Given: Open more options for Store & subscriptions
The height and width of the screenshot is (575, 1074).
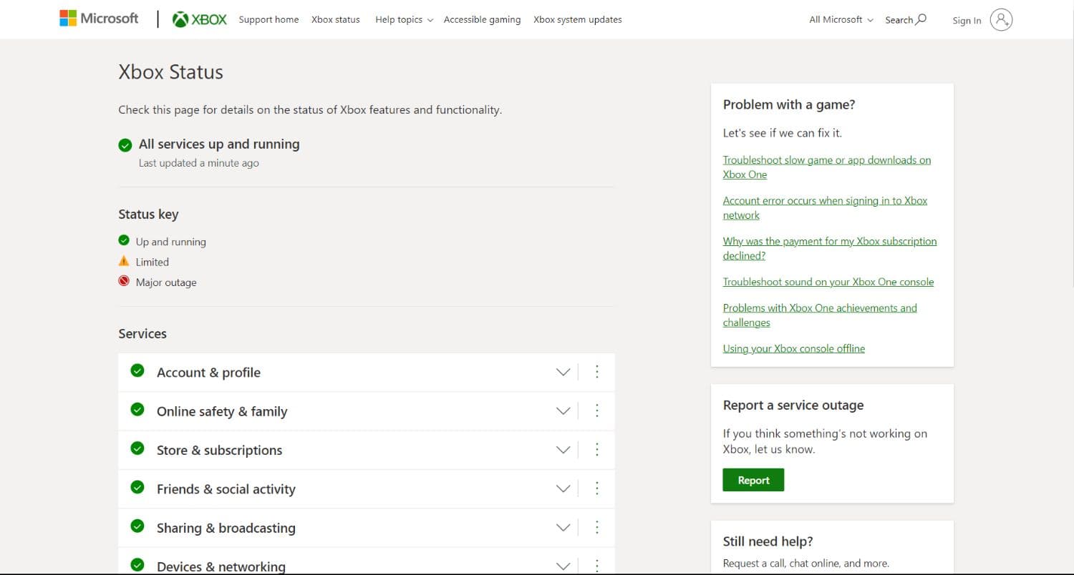Looking at the screenshot, I should pyautogui.click(x=597, y=450).
